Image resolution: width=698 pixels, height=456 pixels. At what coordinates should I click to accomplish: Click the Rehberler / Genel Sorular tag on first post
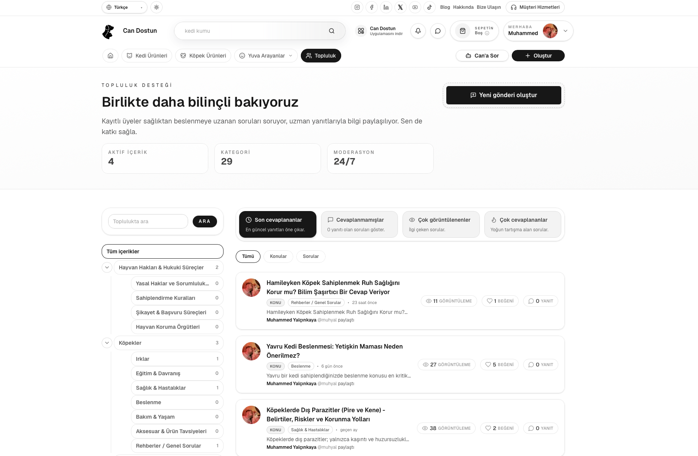click(316, 302)
